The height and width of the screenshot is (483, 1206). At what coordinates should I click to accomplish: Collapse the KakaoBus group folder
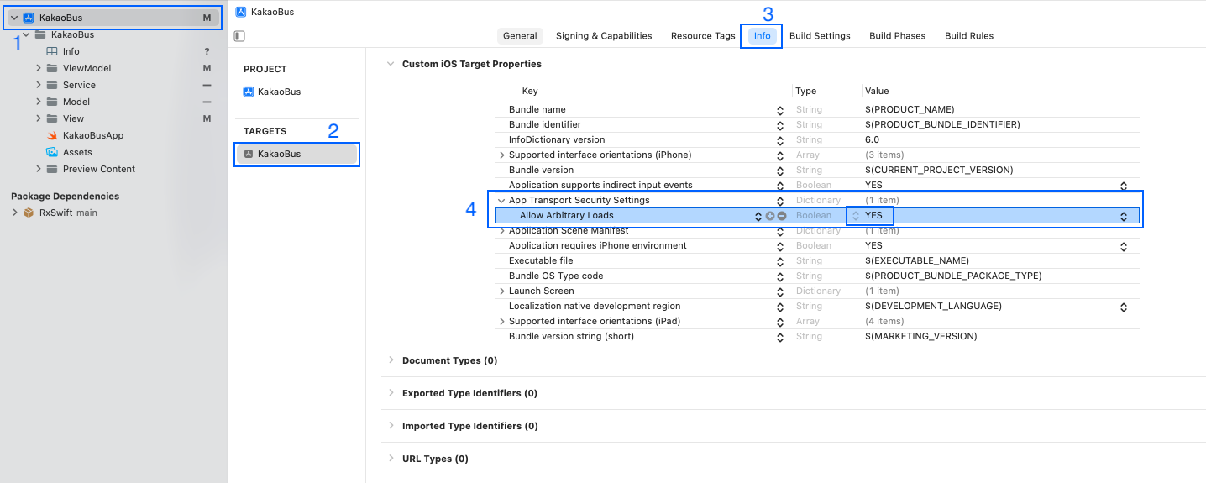(27, 34)
